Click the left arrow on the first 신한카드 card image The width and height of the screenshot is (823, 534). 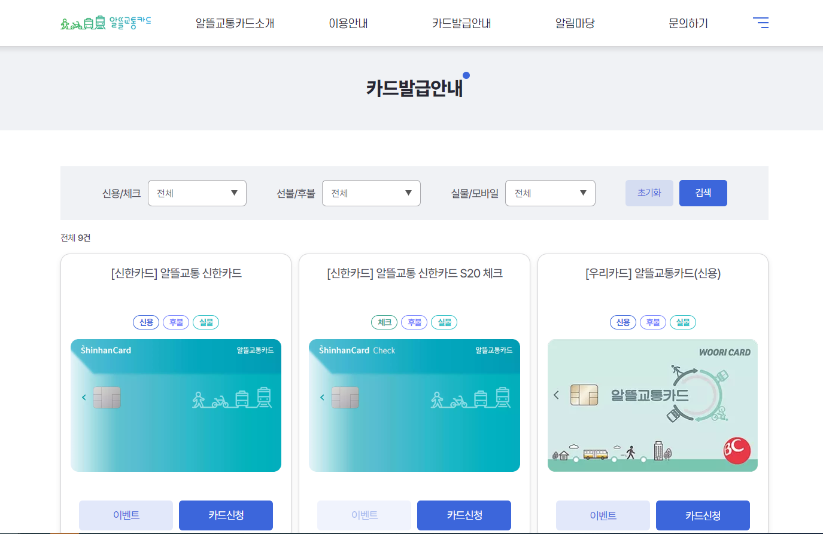tap(84, 397)
